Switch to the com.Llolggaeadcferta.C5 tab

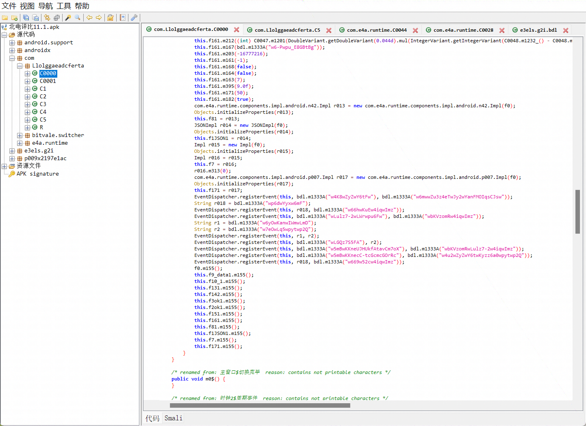click(x=287, y=30)
